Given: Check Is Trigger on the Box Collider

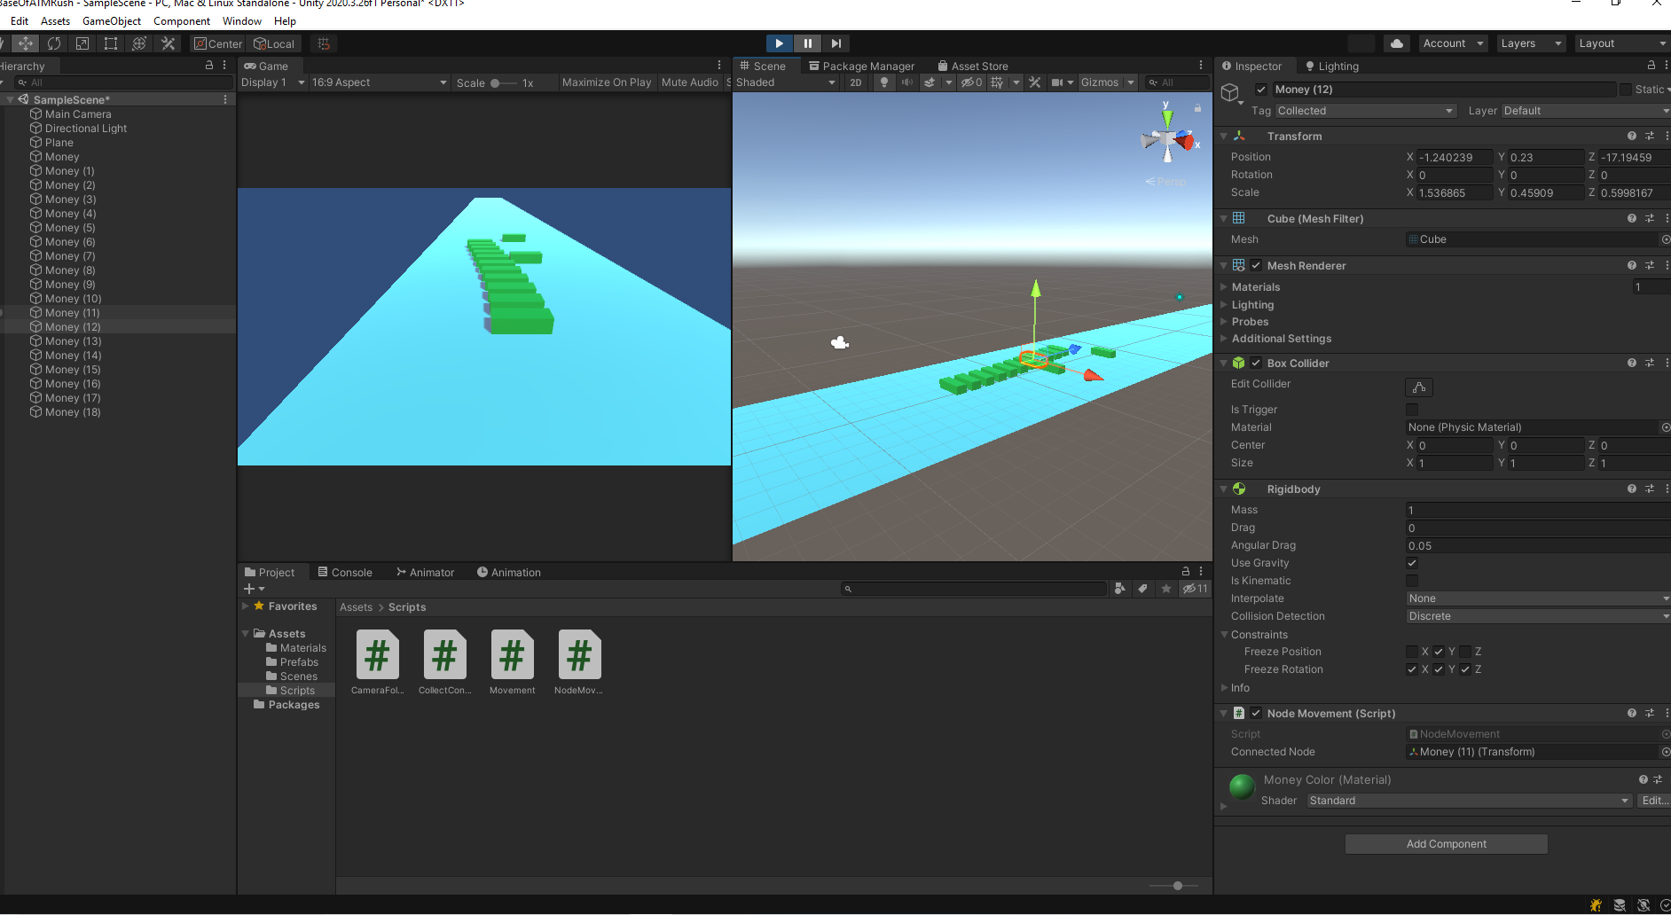Looking at the screenshot, I should (x=1412, y=409).
